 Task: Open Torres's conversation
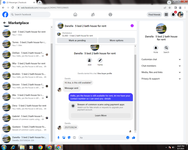coord(25,44)
